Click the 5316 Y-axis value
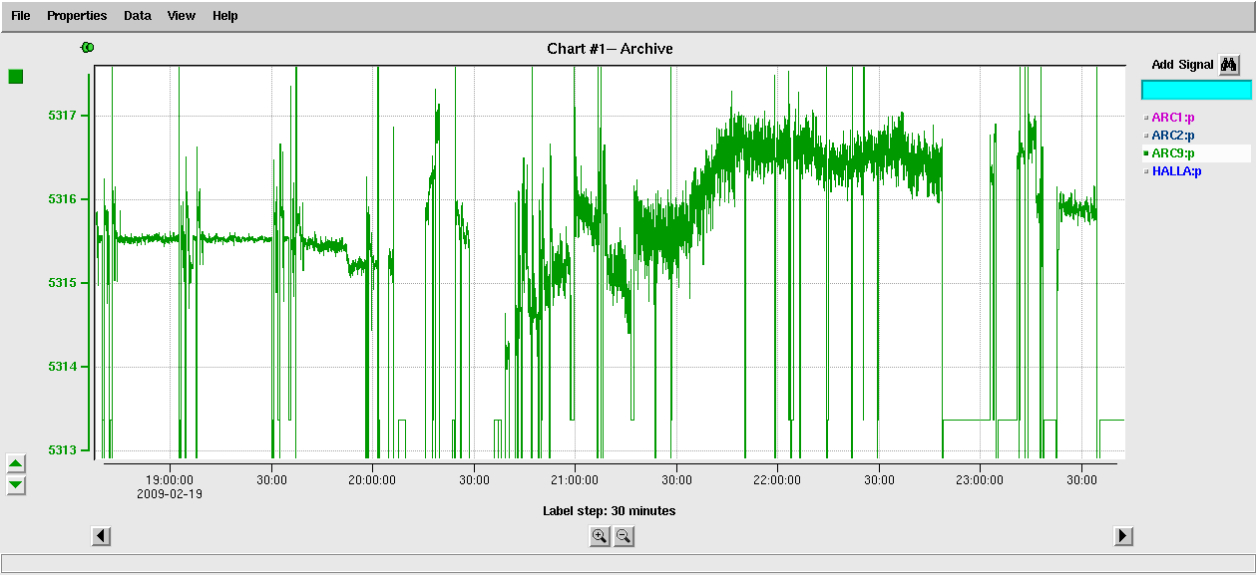 (x=62, y=199)
